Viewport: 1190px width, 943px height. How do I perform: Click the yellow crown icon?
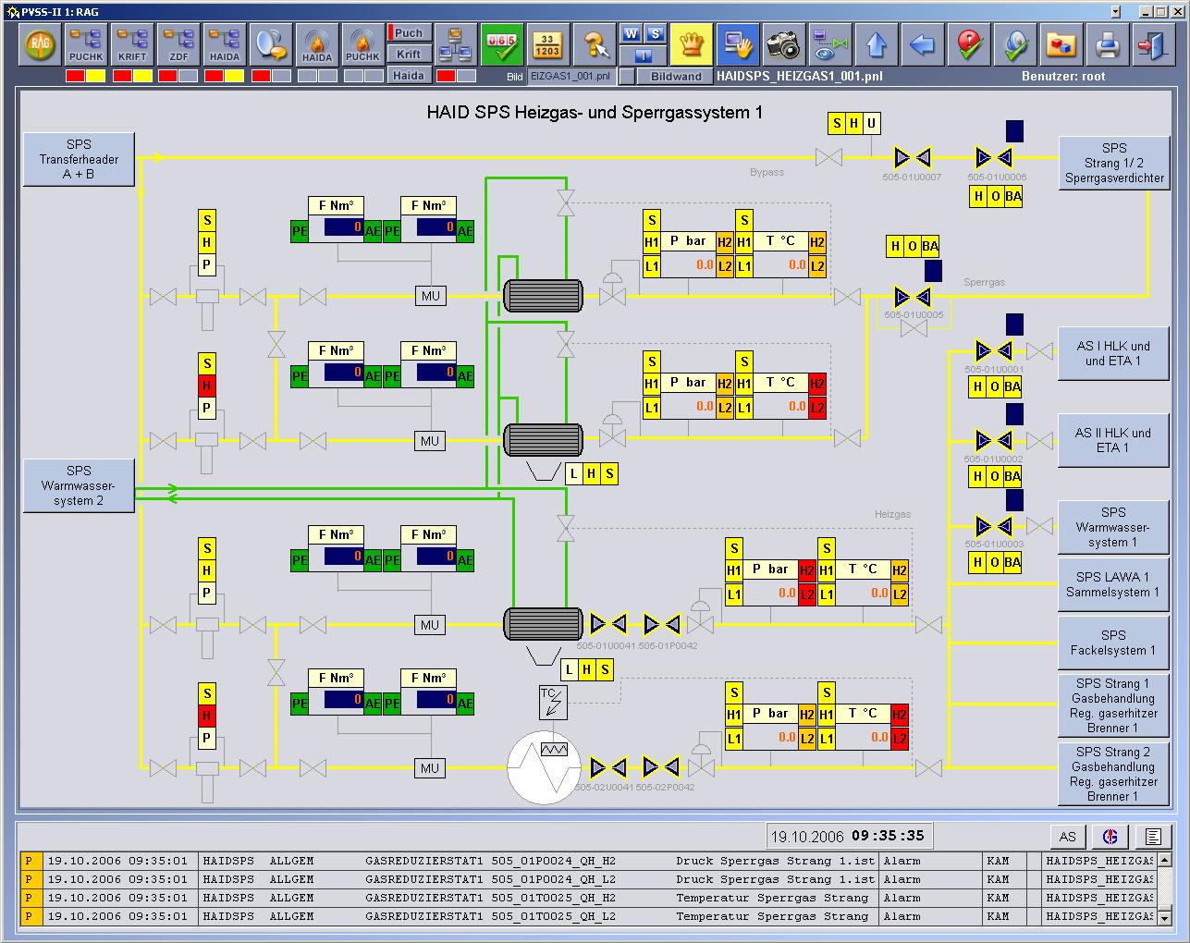[x=690, y=43]
